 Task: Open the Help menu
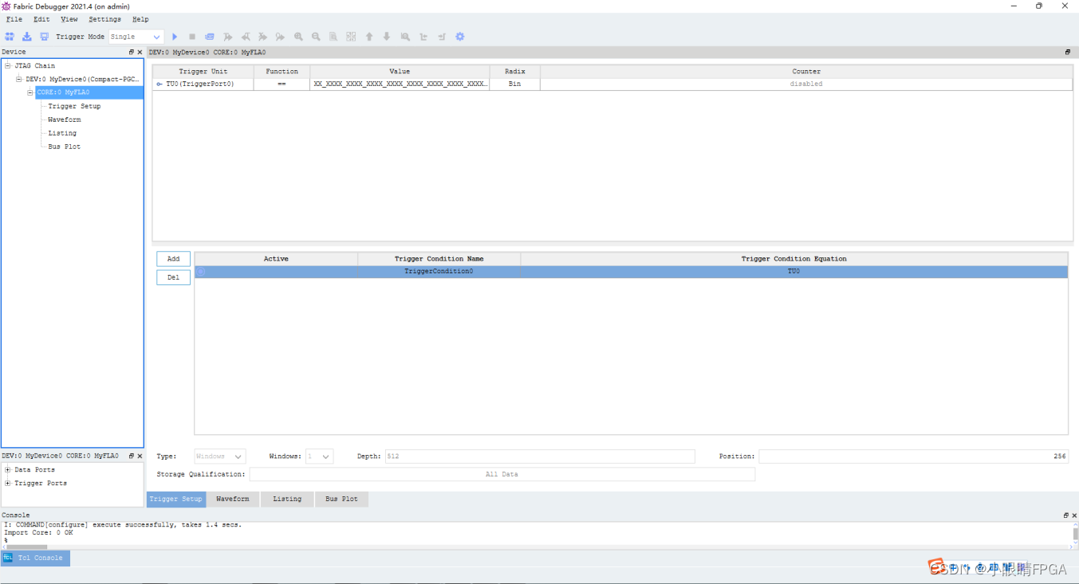[140, 19]
